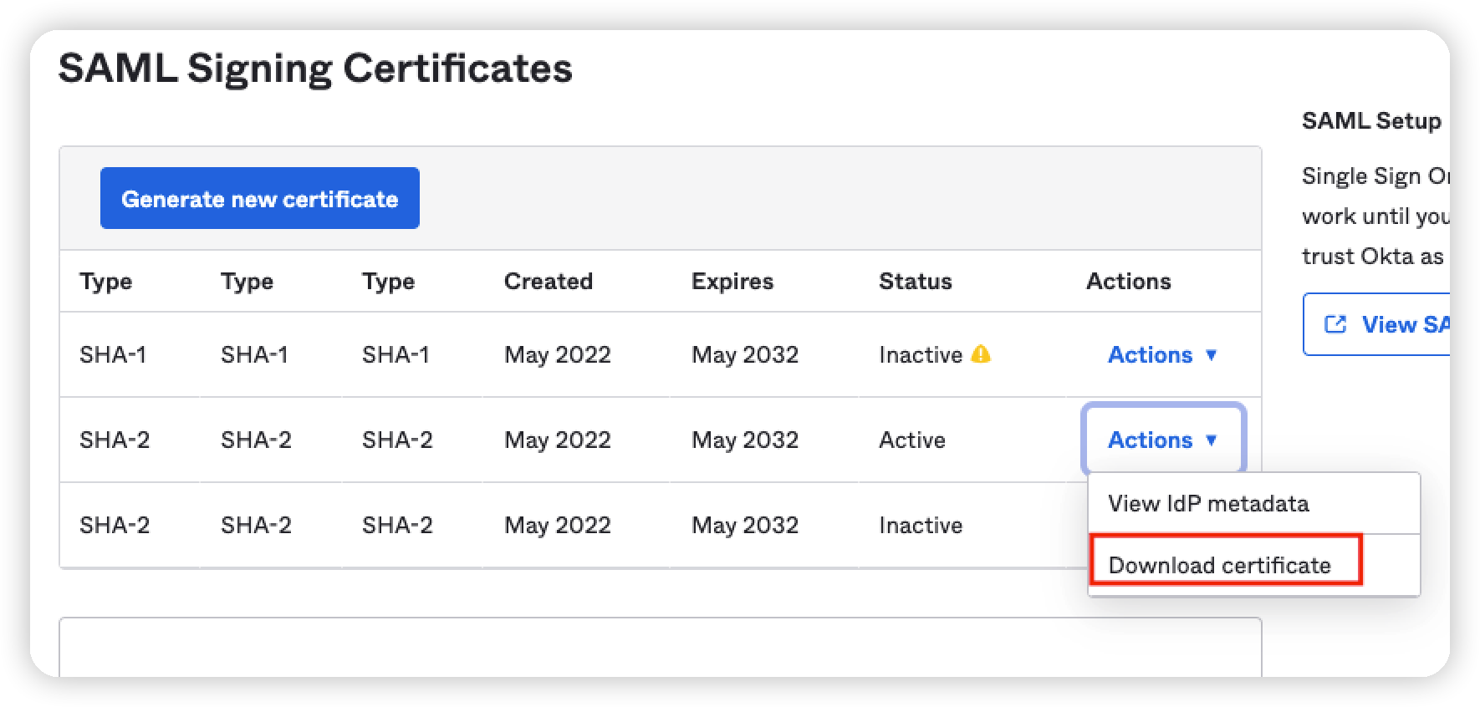Click the Inactive status text in SHA-1 row
1480x707 pixels.
pyautogui.click(x=920, y=355)
